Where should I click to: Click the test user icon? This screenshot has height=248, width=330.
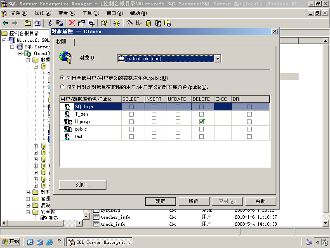pos(67,137)
